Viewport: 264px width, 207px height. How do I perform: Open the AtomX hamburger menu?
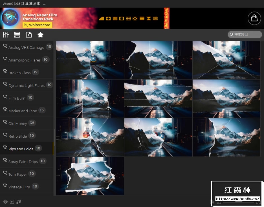click(x=44, y=4)
